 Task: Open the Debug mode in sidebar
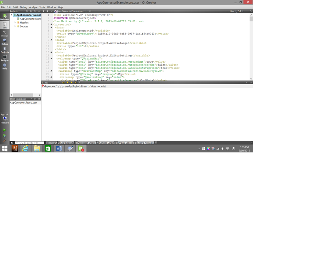pos(5,42)
